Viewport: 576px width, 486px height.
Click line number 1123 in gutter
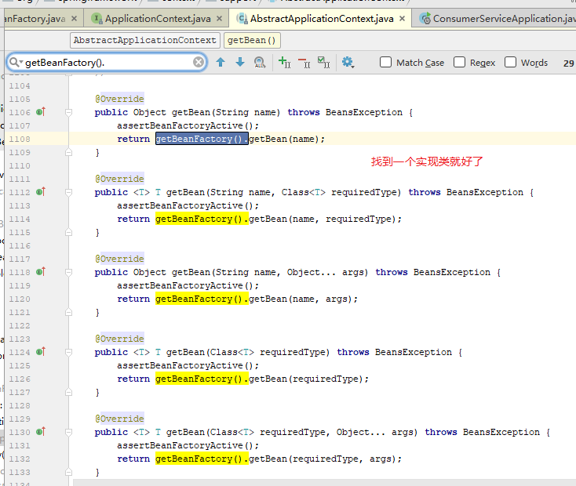pyautogui.click(x=20, y=339)
